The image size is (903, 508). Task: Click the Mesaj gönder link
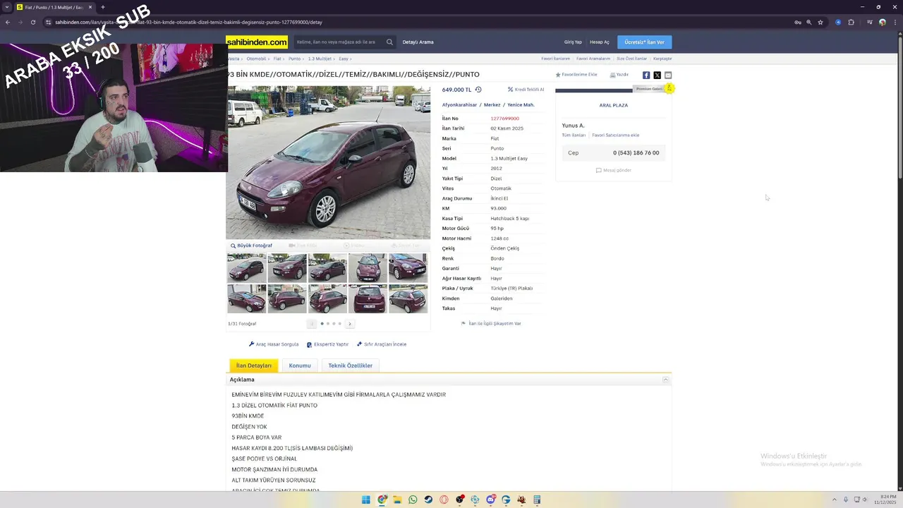614,170
